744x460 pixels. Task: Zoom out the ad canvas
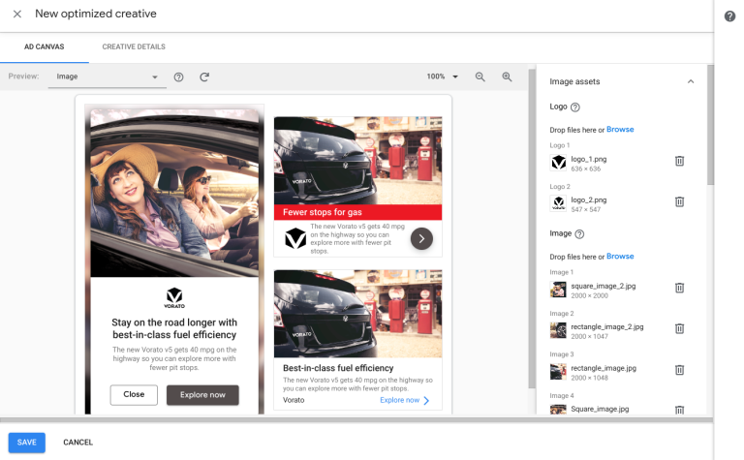coord(480,77)
